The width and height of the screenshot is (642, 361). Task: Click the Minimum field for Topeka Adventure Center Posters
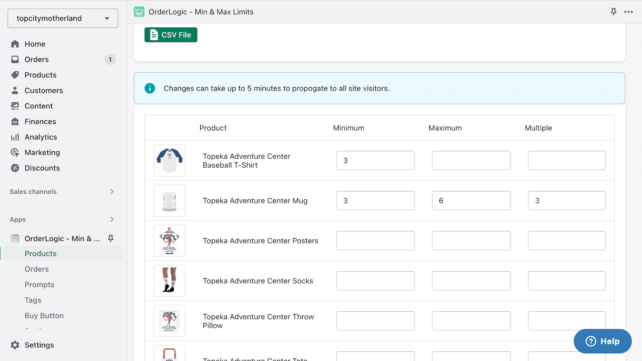[x=375, y=240]
